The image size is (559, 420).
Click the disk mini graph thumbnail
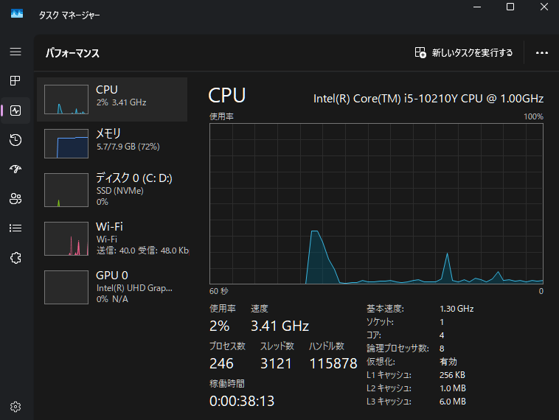(66, 190)
